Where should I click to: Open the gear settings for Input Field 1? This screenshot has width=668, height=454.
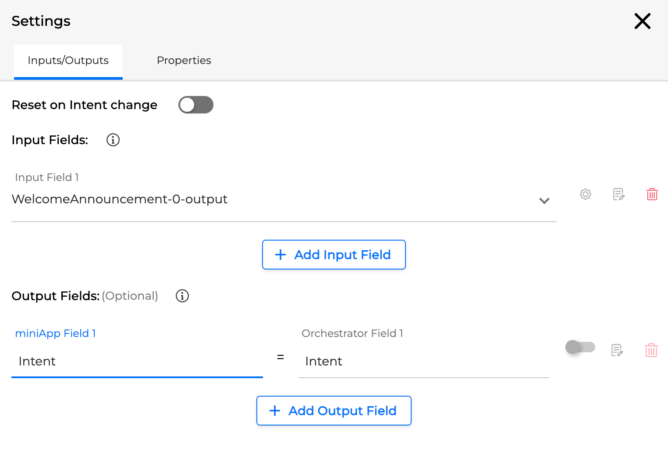pos(585,194)
